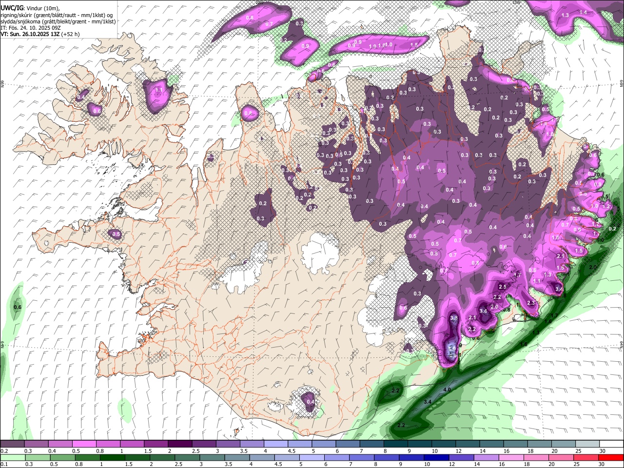Pick the deep blue rain swatch between 10 and 12

(437, 457)
